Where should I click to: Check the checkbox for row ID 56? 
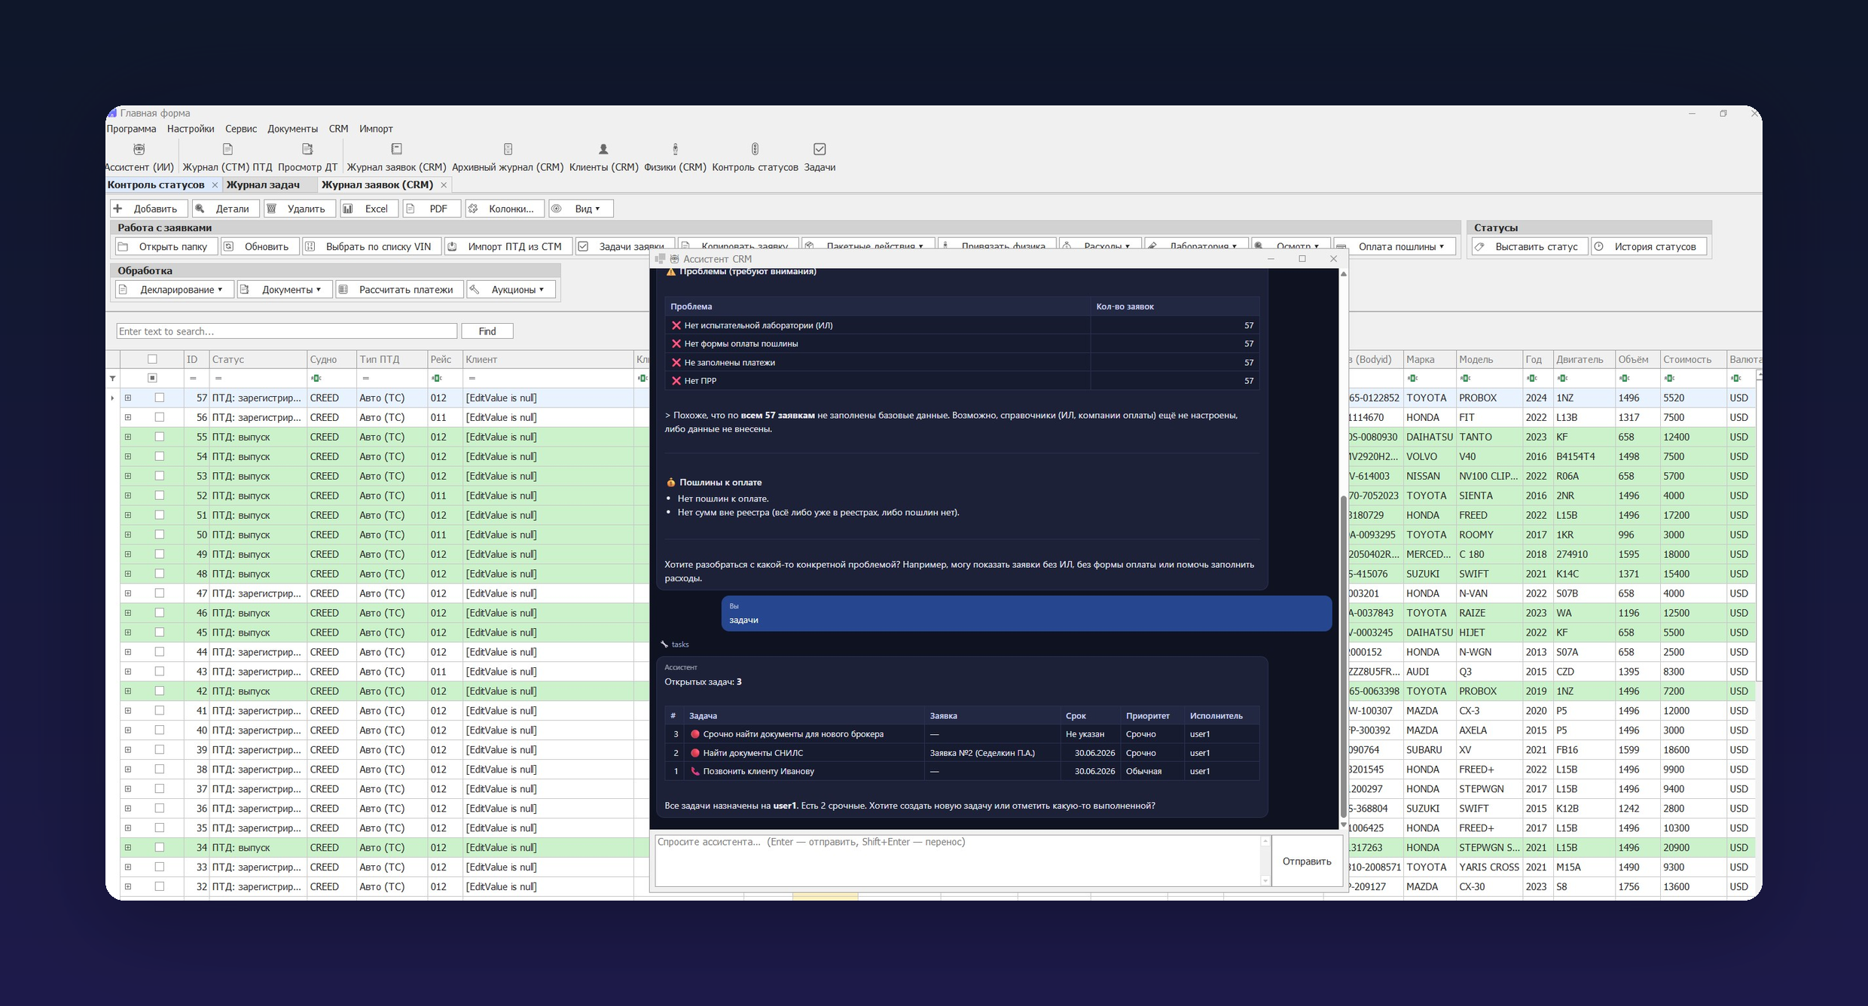coord(159,417)
